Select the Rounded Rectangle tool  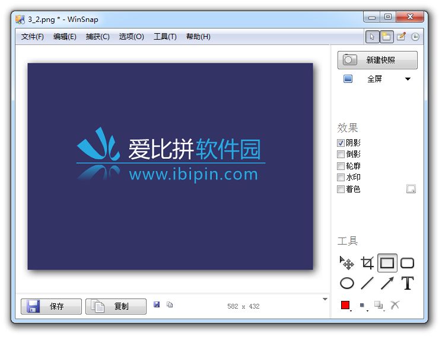(408, 262)
